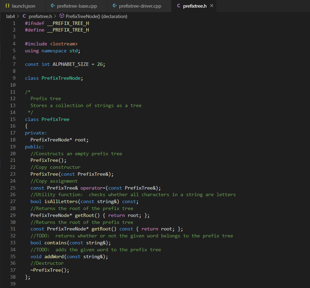The height and width of the screenshot is (288, 310).
Task: Close the prefixtree.h editor tab
Action: coord(212,6)
